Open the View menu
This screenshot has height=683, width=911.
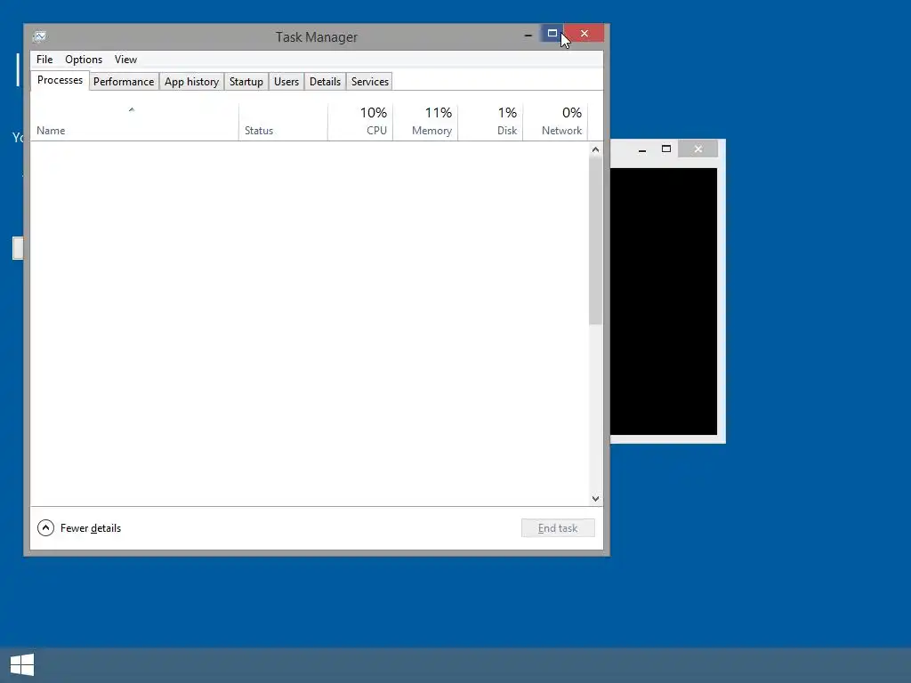125,60
